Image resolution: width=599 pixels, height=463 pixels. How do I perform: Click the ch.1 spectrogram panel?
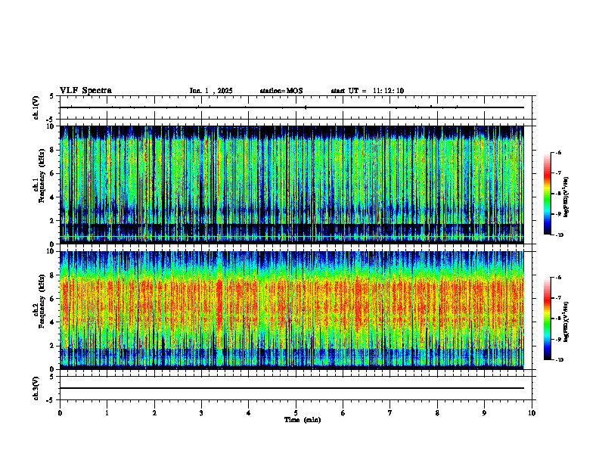pyautogui.click(x=292, y=185)
